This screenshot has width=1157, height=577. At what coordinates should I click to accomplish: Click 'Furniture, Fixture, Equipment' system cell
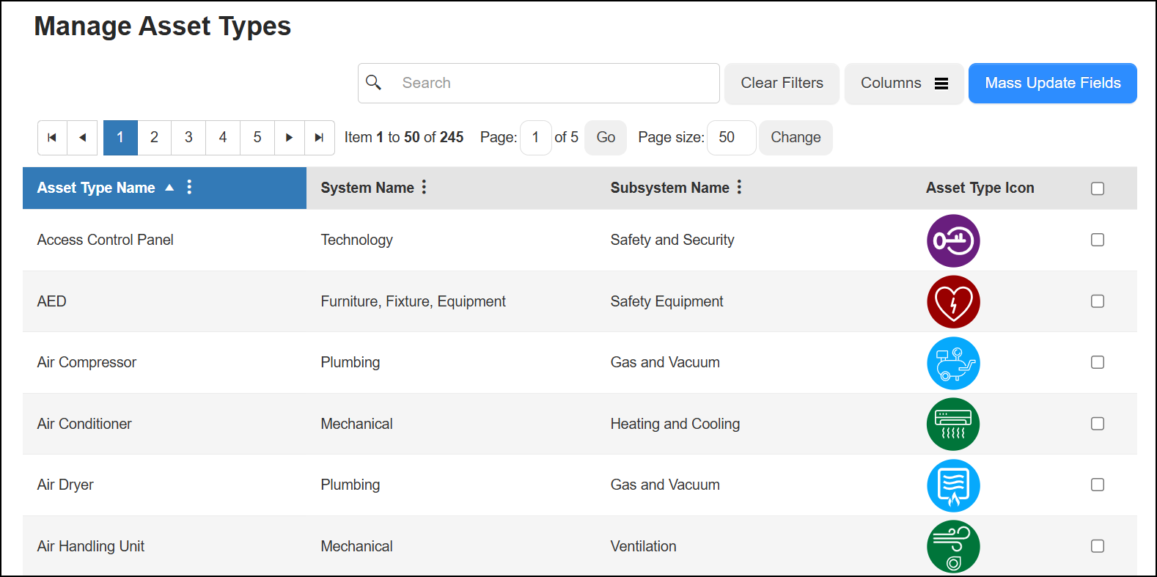point(413,301)
